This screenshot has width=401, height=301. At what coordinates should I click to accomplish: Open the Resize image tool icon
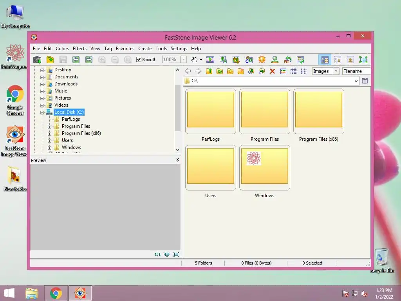point(223,60)
